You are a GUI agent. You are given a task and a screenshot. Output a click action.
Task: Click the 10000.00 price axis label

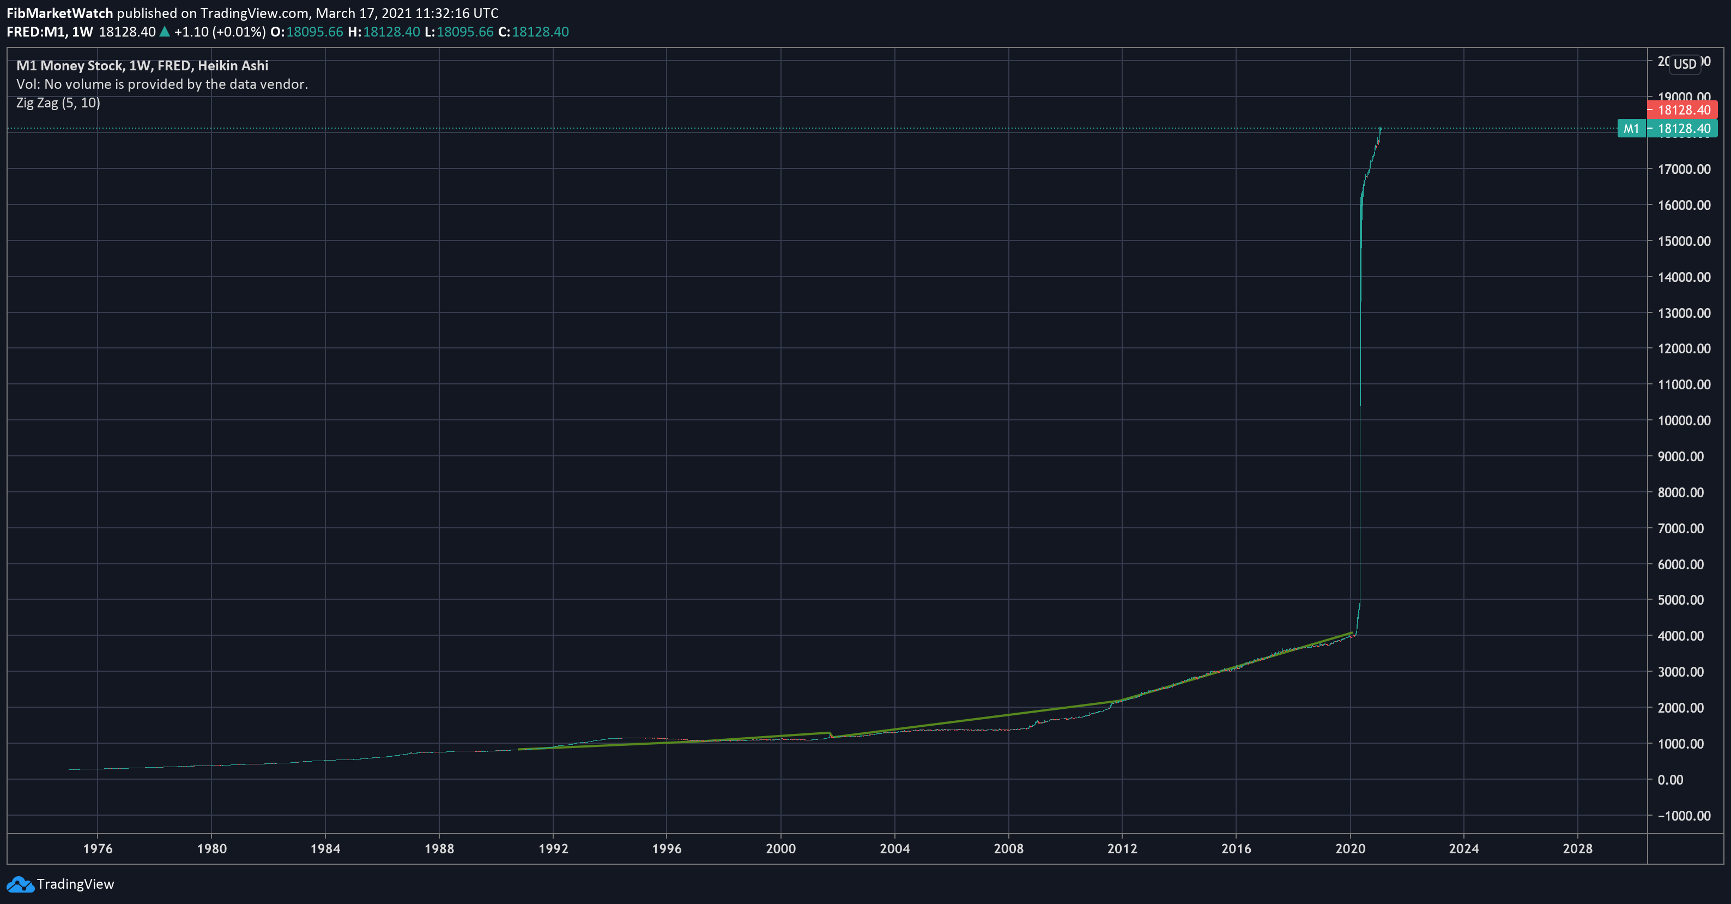click(x=1684, y=420)
